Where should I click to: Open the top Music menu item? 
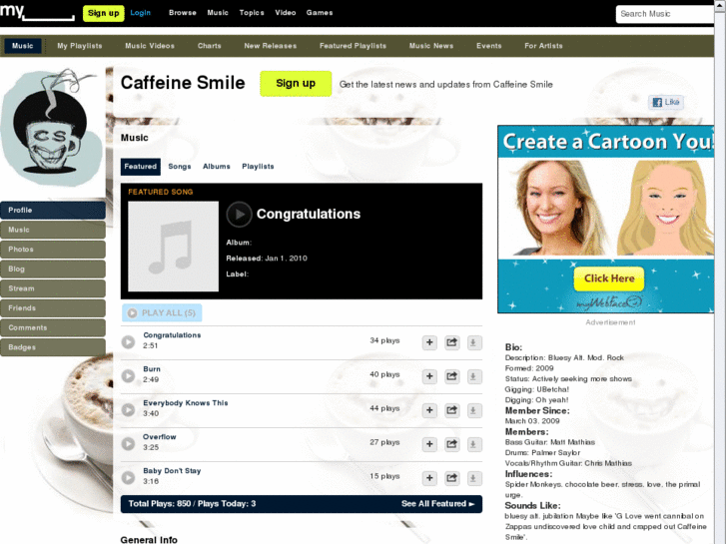(x=218, y=13)
